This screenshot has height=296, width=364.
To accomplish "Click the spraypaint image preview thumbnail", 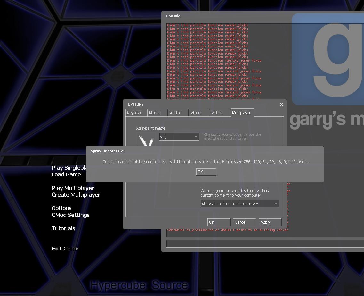I will click(146, 140).
